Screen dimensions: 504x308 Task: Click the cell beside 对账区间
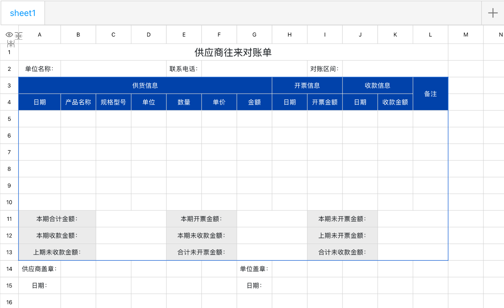point(395,69)
